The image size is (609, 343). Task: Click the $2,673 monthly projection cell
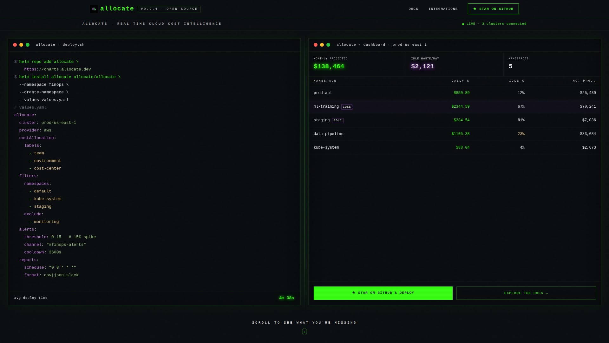pyautogui.click(x=589, y=148)
